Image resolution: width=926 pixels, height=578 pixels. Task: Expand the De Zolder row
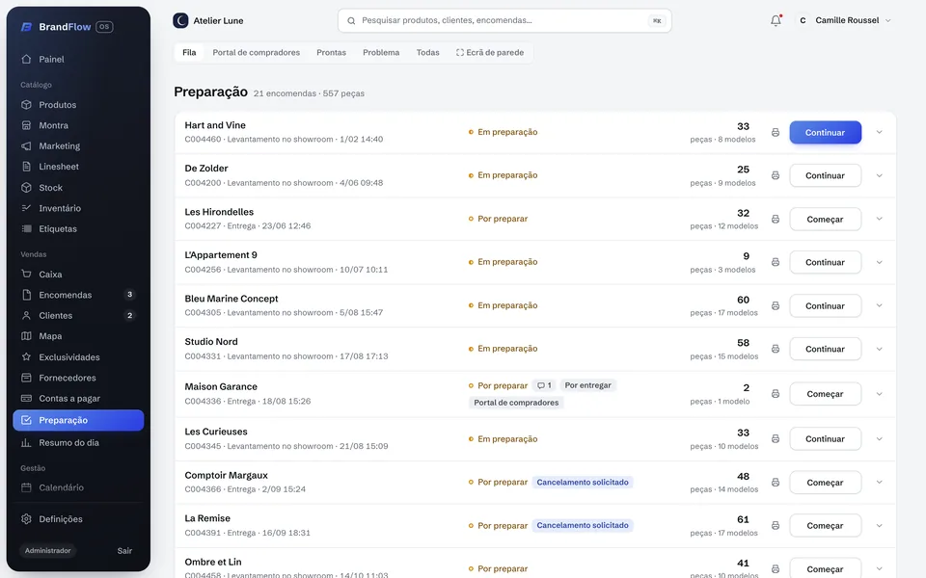tap(880, 175)
